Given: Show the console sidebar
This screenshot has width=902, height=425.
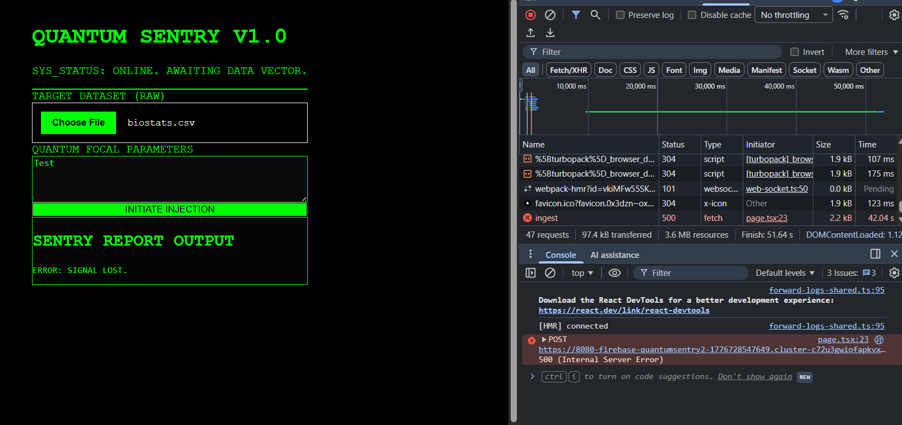Looking at the screenshot, I should [530, 273].
